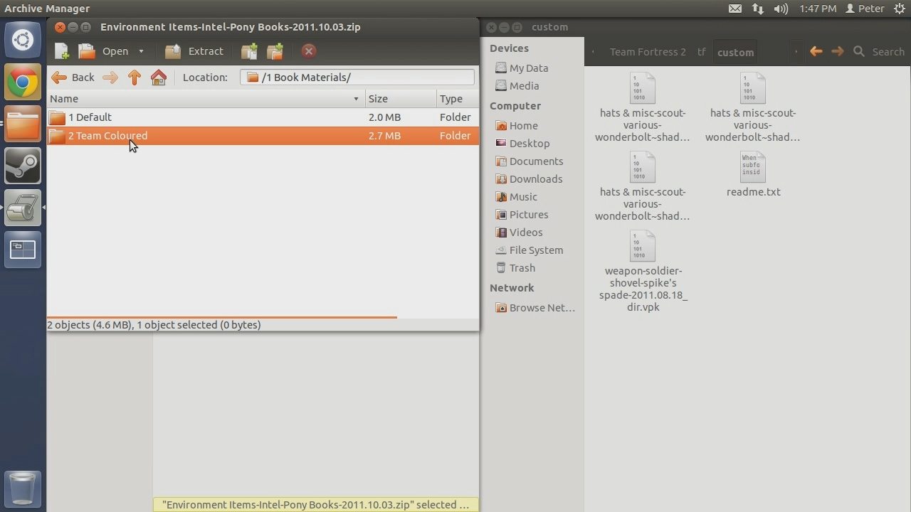Screen dimensions: 911x512
Task: Click the "2.0 MB" size cell
Action: click(384, 117)
